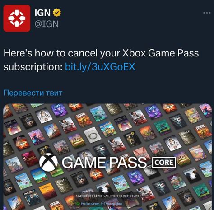Click the Перевести твит translate link

[33, 93]
